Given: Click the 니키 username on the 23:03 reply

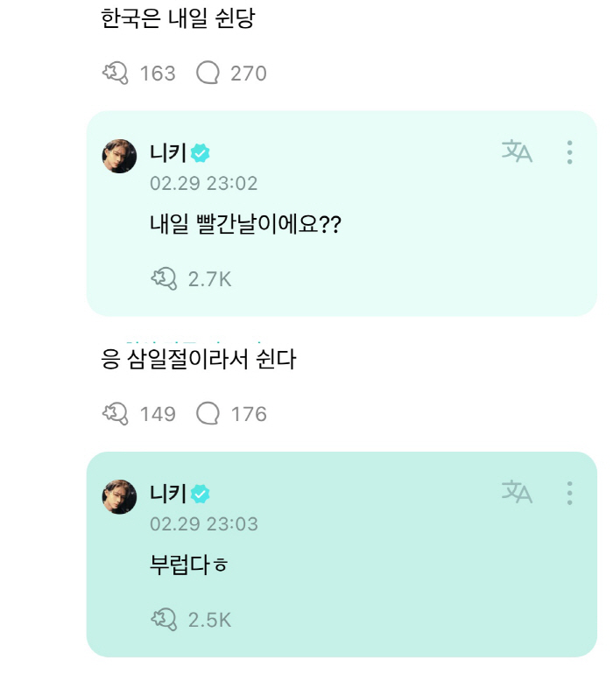Looking at the screenshot, I should pos(167,495).
